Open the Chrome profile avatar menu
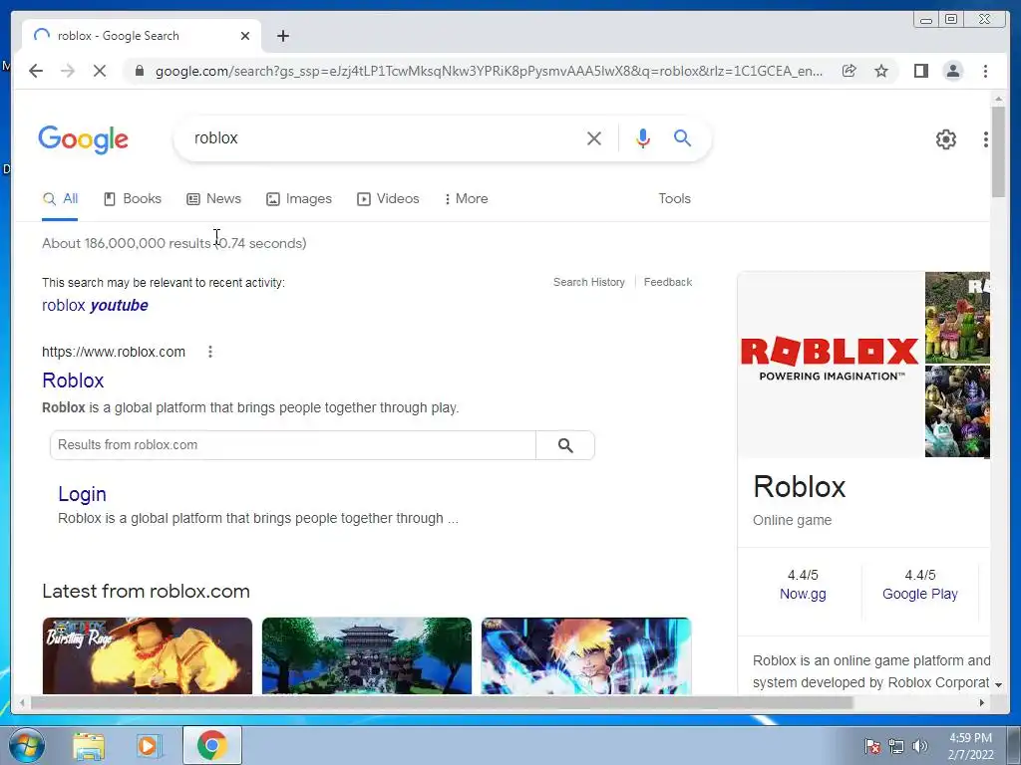Screen dimensions: 1021x765 point(952,71)
